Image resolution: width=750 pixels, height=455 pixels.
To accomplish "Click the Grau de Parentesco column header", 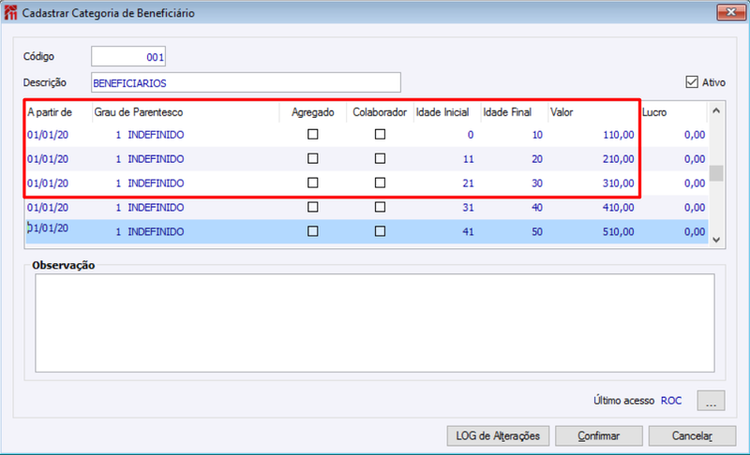I will coord(186,112).
